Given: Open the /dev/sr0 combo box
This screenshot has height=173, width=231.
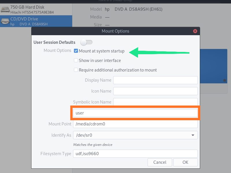Looking at the screenshot, I should coord(135,135).
